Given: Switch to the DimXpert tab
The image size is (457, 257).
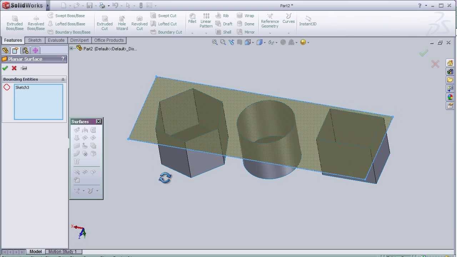Looking at the screenshot, I should 79,40.
